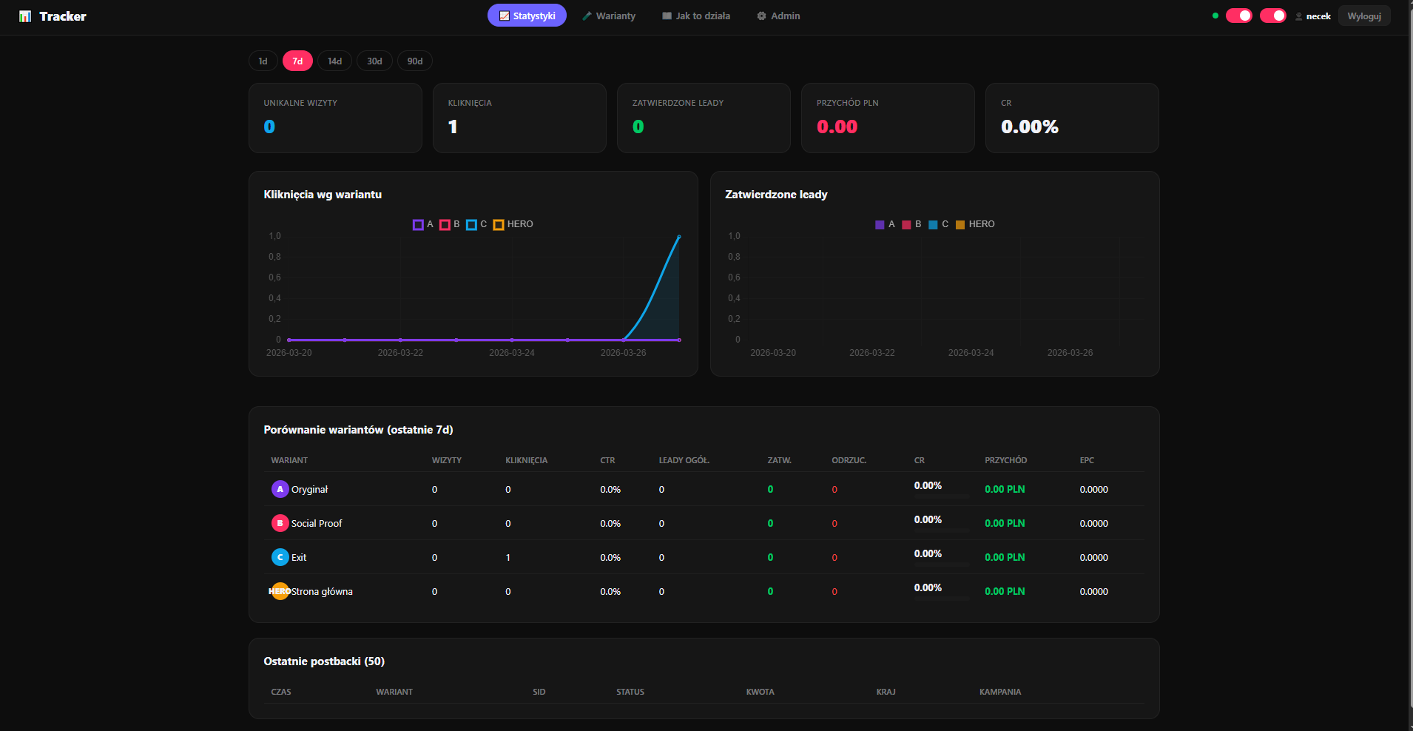1413x731 pixels.
Task: Click the purple A variant badge for Oryginał
Action: [280, 489]
